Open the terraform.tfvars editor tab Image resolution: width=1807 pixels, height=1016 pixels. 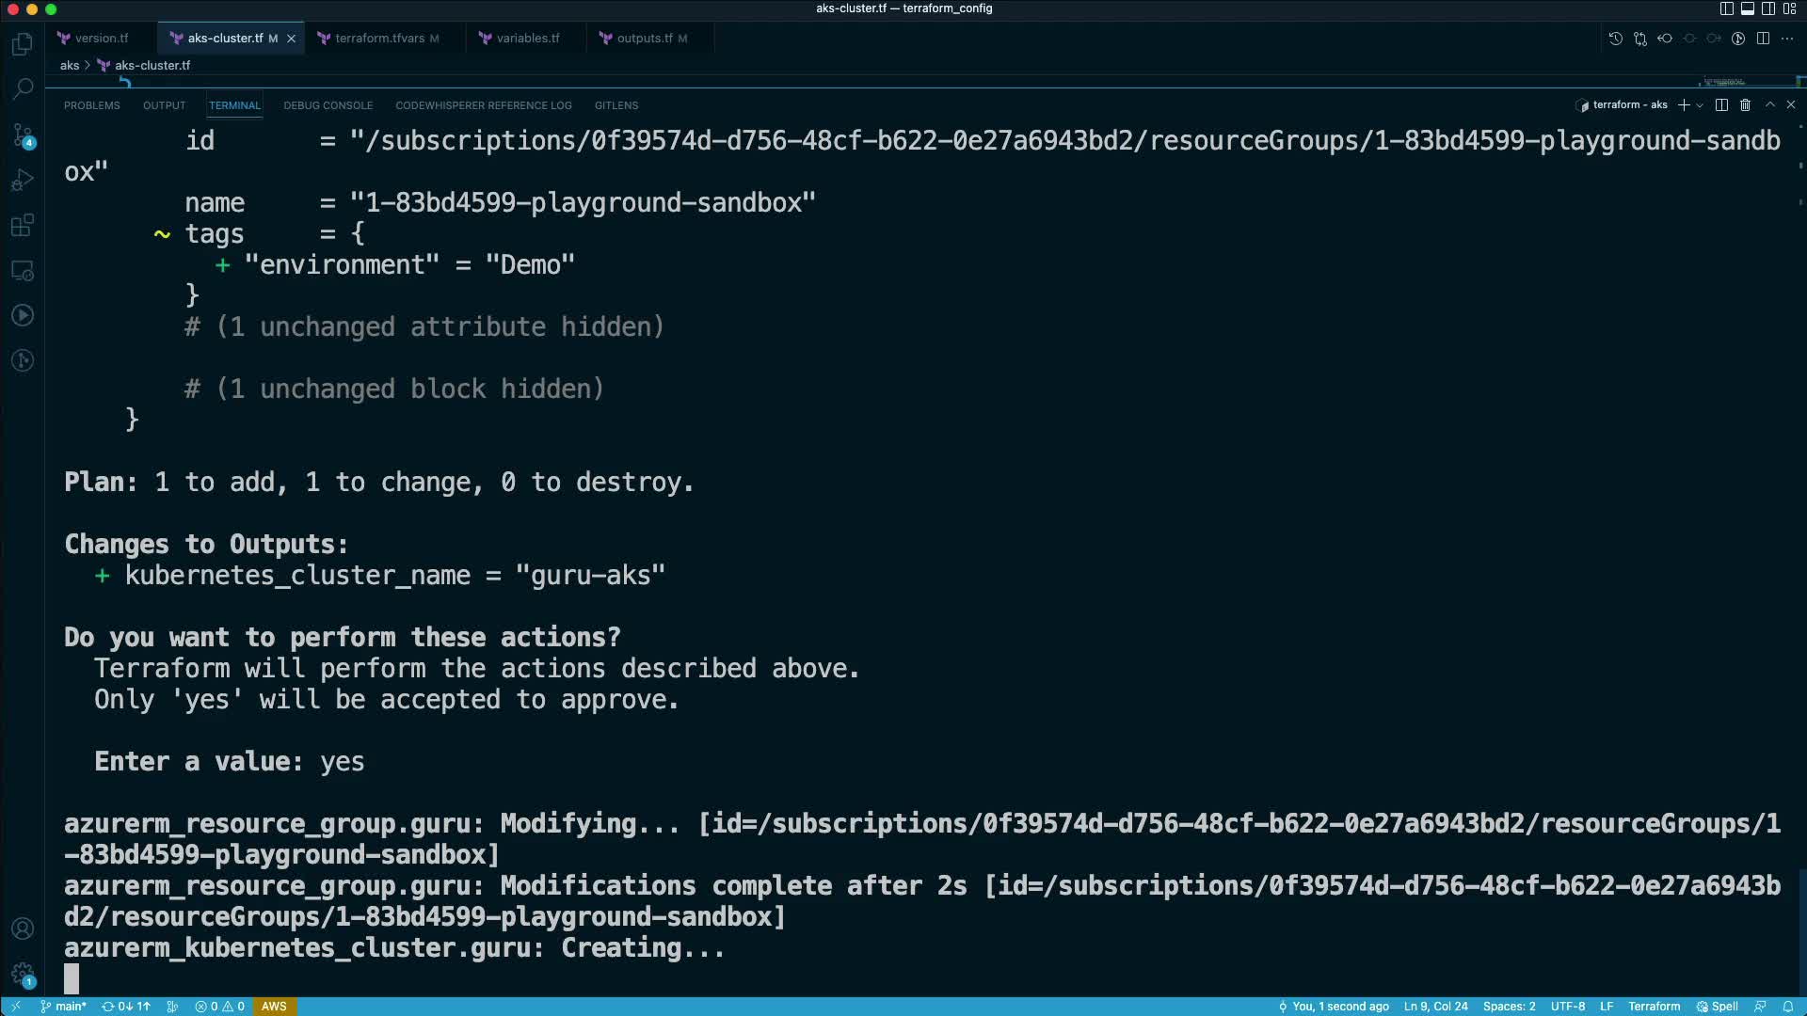click(379, 39)
